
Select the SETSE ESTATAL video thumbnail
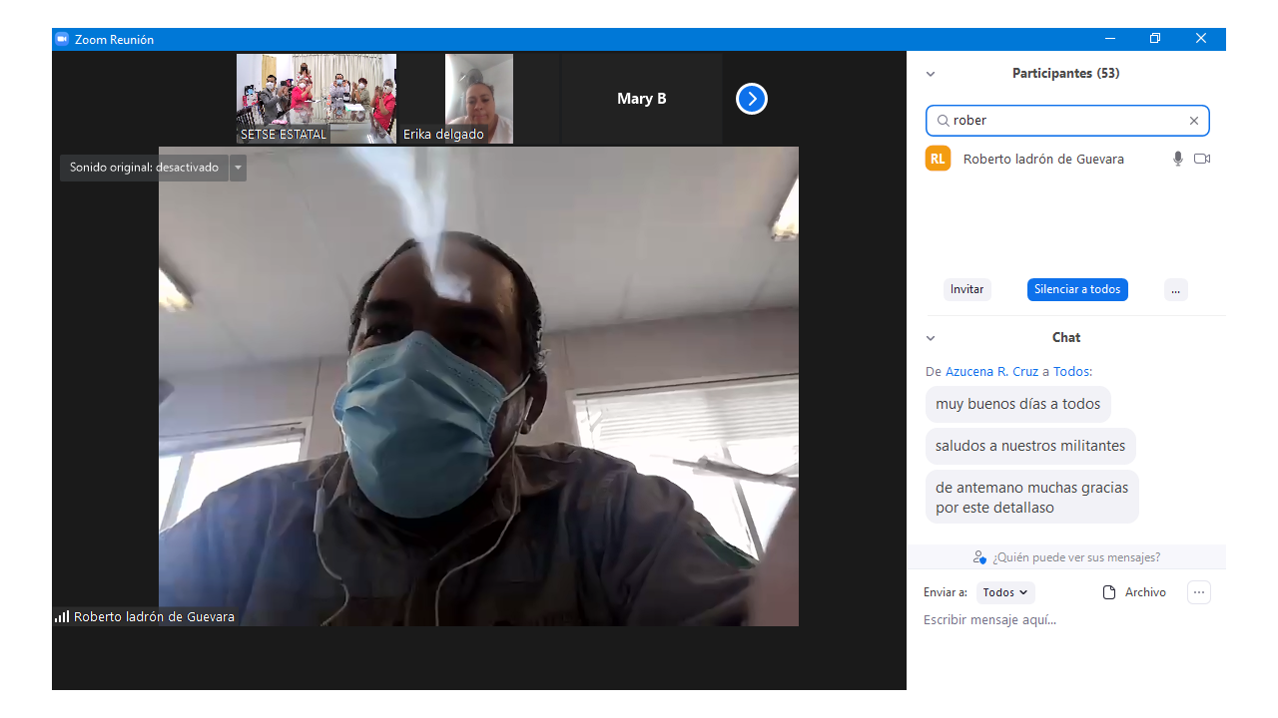tap(317, 99)
